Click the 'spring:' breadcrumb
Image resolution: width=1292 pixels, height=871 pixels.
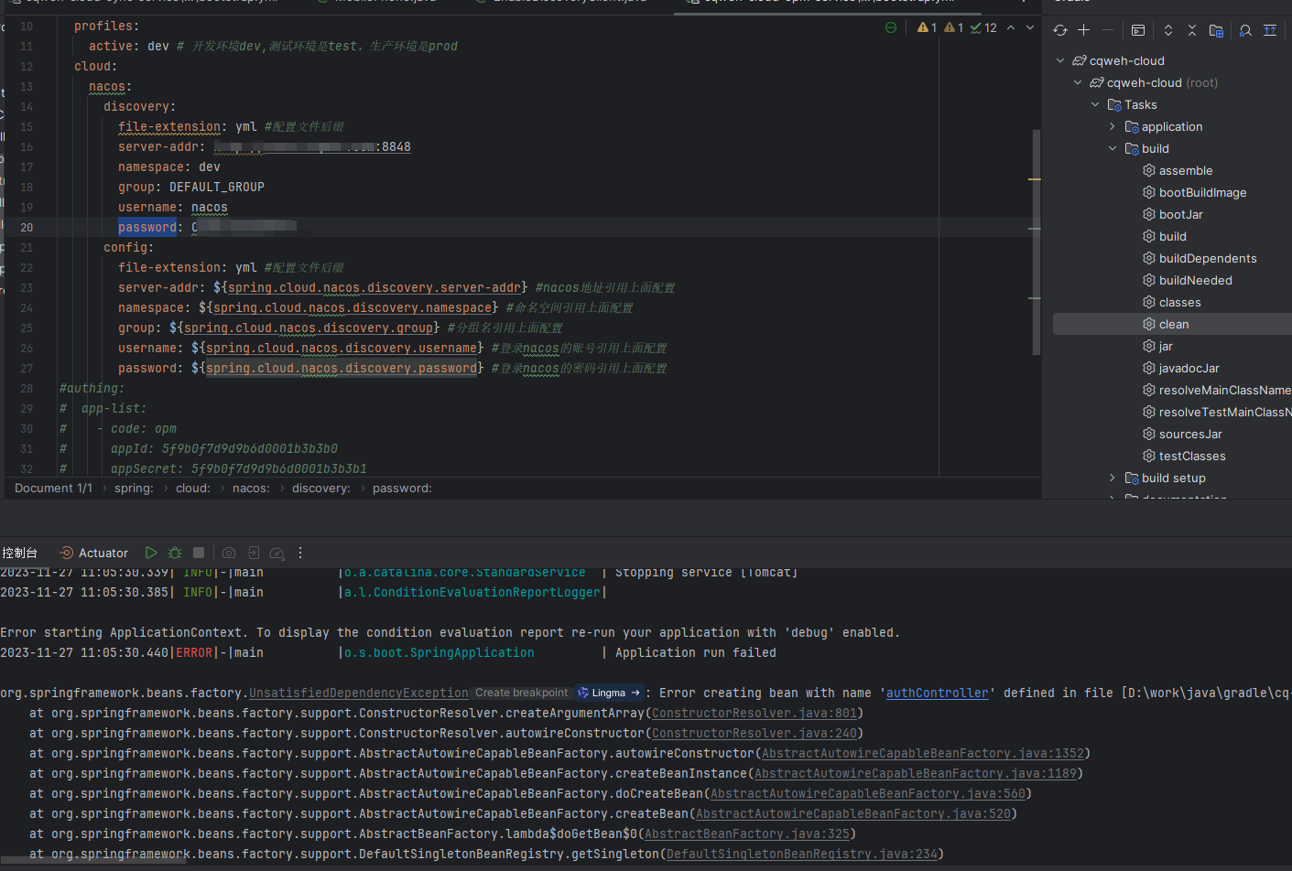pyautogui.click(x=134, y=489)
